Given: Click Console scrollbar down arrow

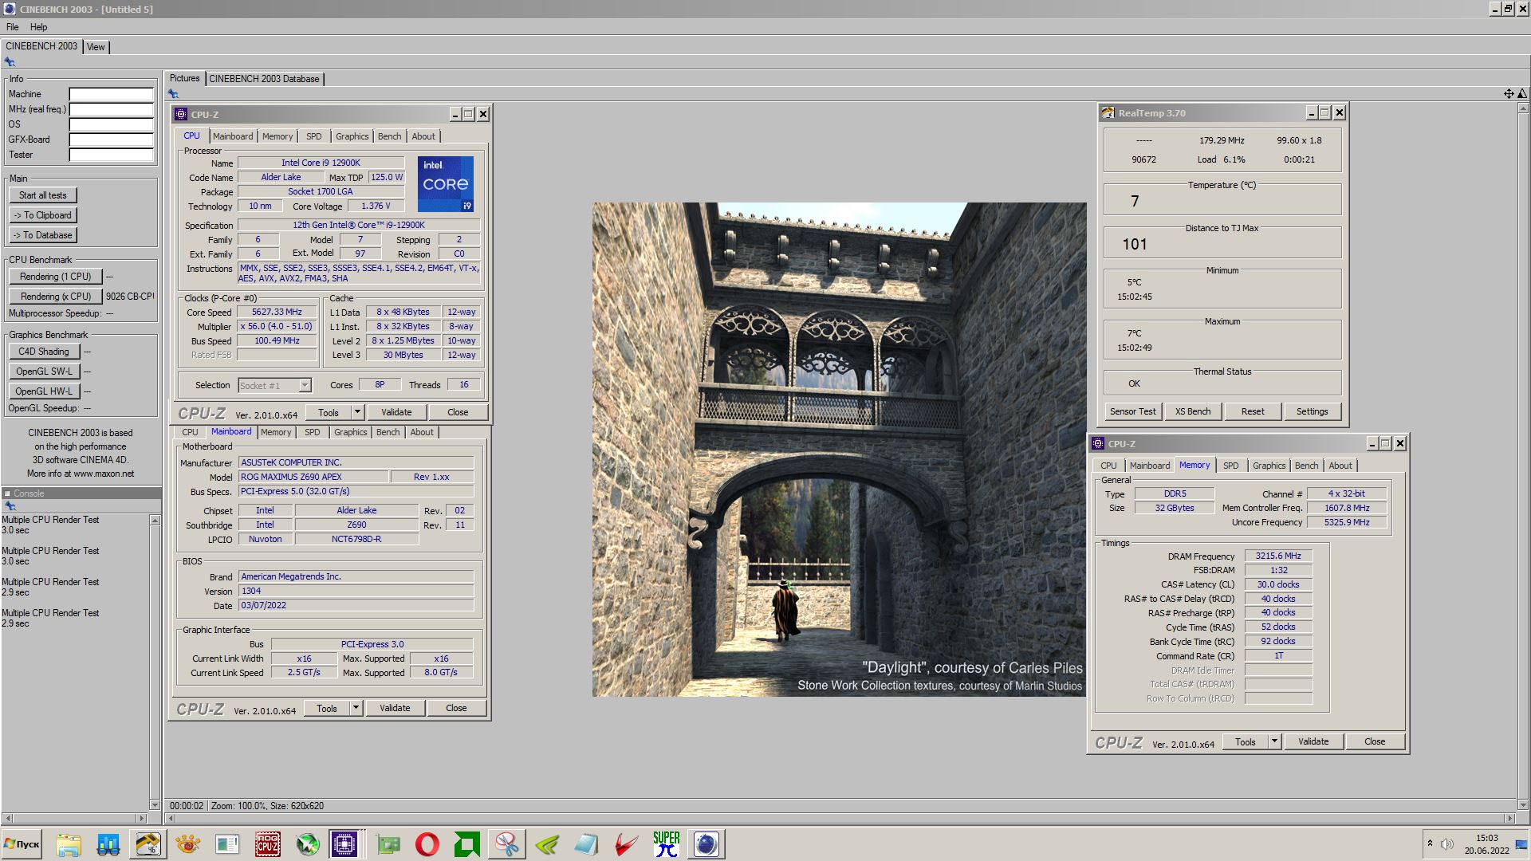Looking at the screenshot, I should pyautogui.click(x=155, y=805).
